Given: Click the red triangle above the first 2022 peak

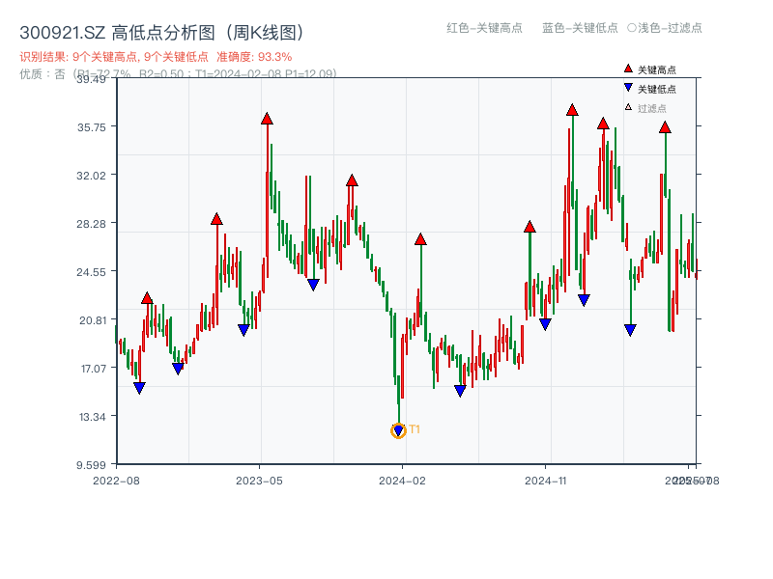Looking at the screenshot, I should point(146,298).
